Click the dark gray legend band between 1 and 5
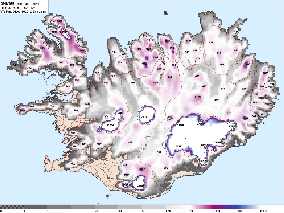 click(35, 207)
